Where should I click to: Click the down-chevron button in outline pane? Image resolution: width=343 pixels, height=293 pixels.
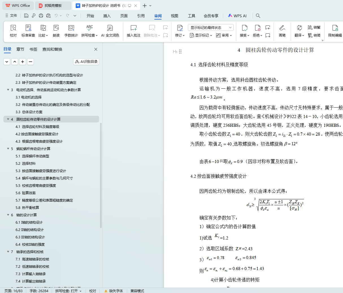(x=7, y=62)
